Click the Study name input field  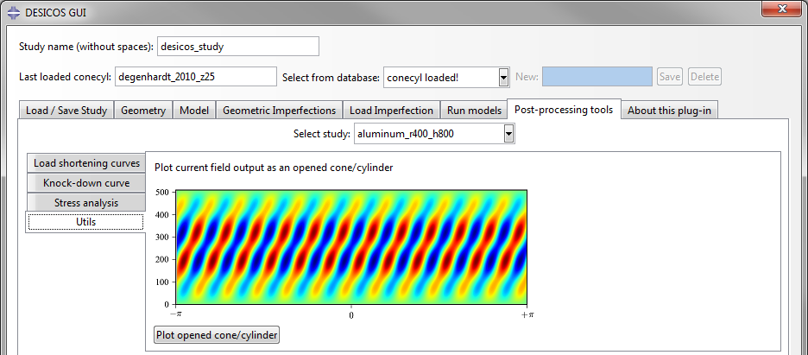click(238, 46)
